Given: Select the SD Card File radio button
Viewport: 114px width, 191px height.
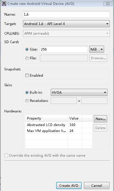Looking at the screenshot, I should coord(27,58).
